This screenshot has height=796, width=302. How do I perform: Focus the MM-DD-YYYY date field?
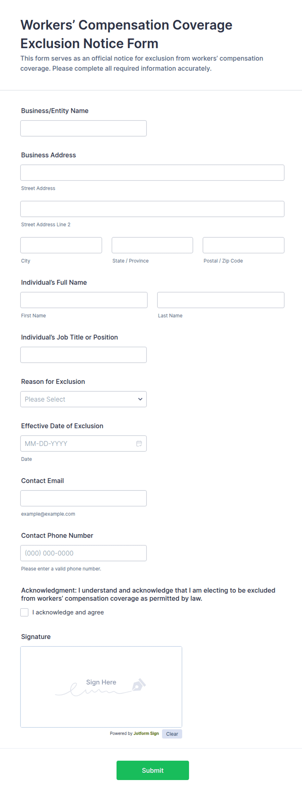click(78, 443)
